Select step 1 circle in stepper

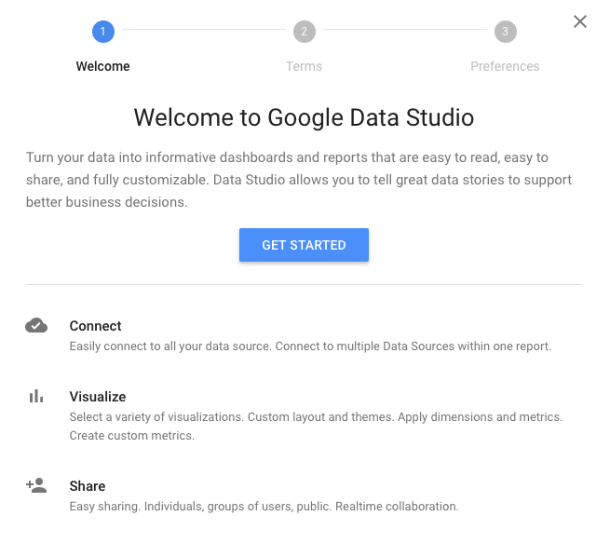click(102, 32)
